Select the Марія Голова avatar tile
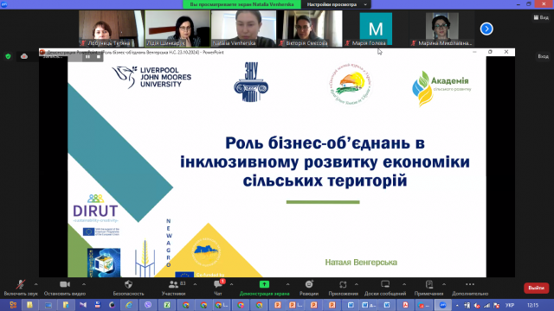The image size is (554, 311). [x=376, y=29]
